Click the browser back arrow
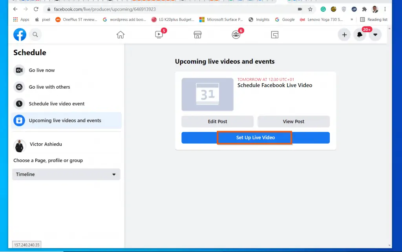Screen dimensions: 402x252 (15, 9)
